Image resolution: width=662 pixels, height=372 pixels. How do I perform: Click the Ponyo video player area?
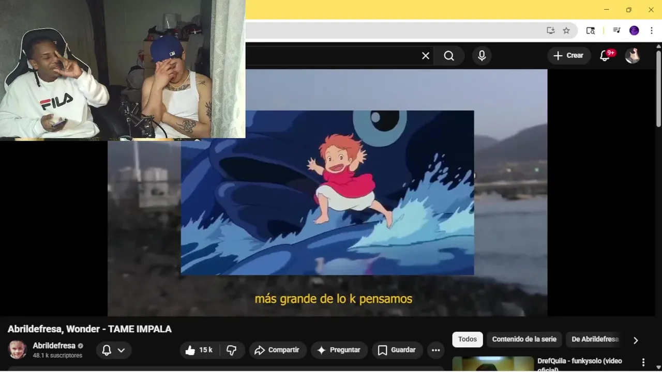[327, 193]
